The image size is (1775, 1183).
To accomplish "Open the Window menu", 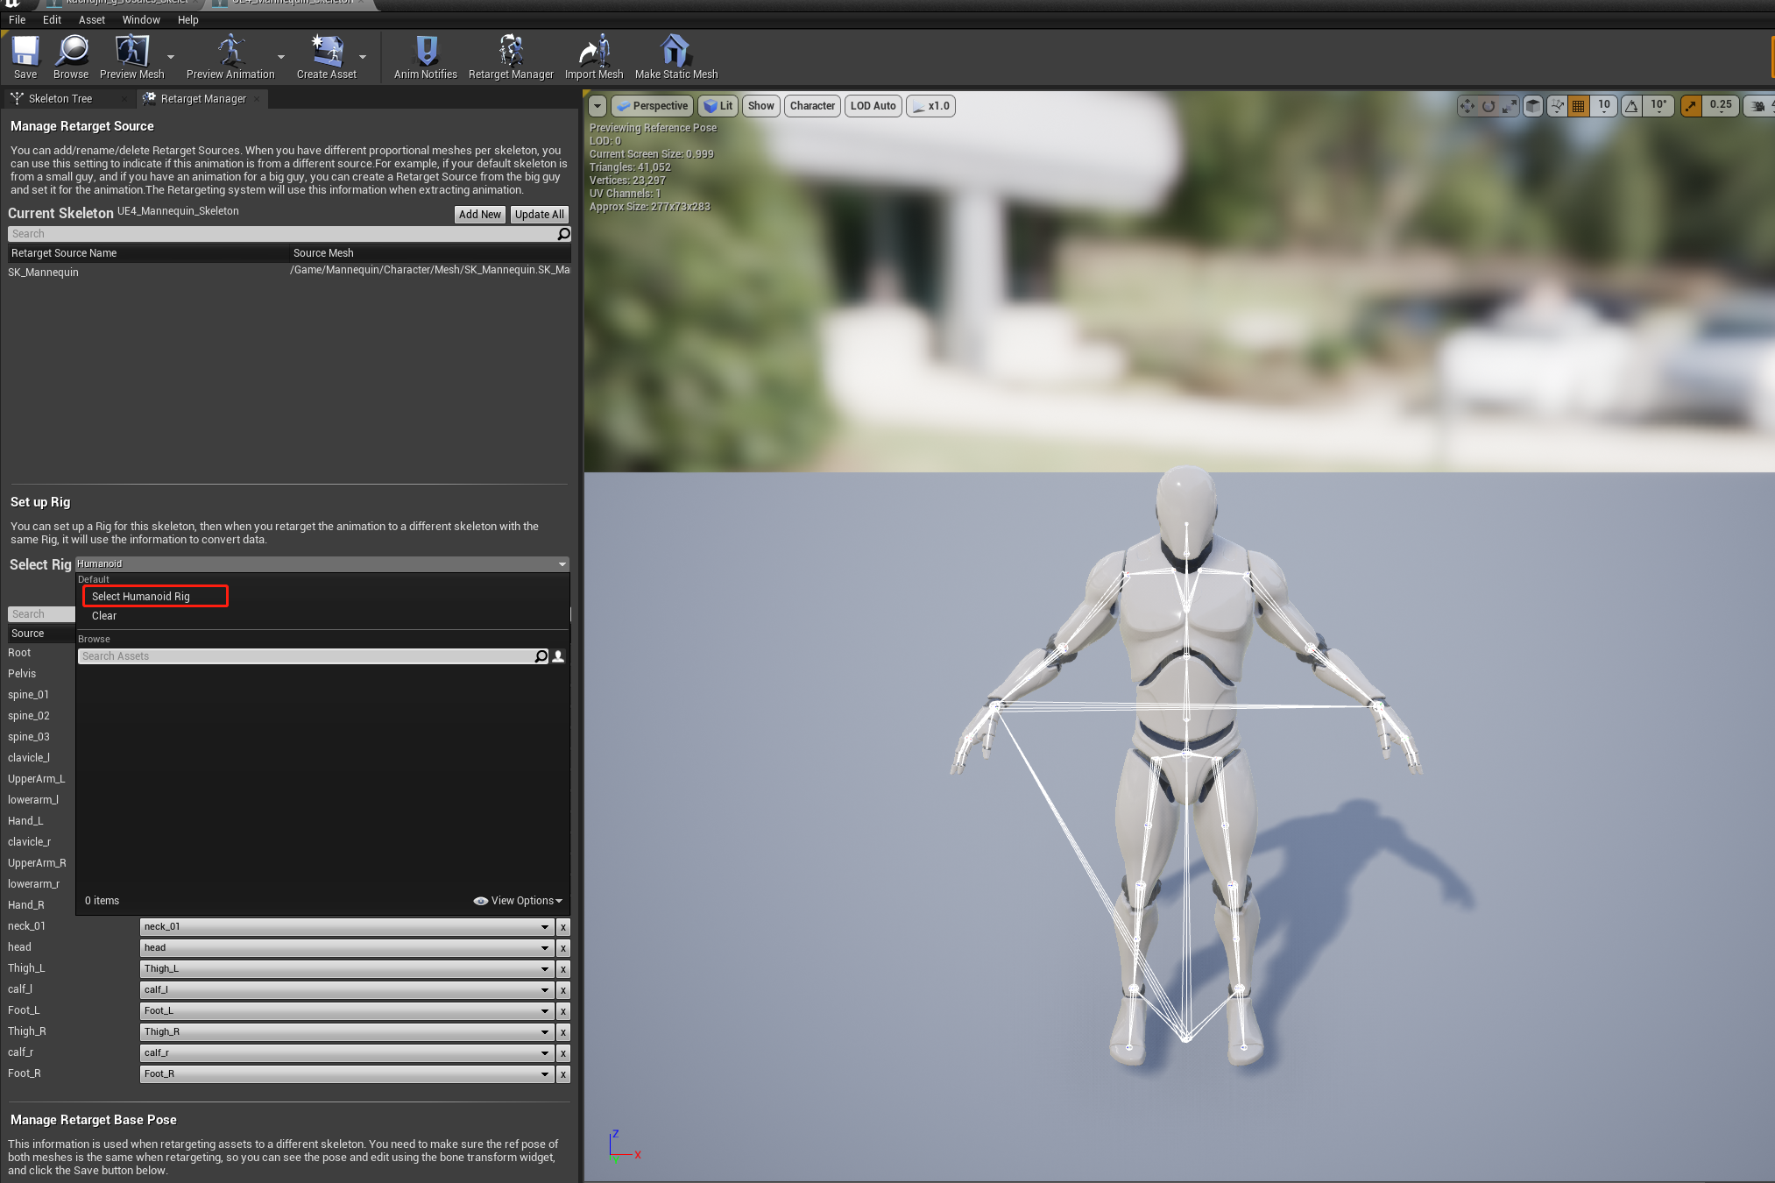I will (x=141, y=19).
